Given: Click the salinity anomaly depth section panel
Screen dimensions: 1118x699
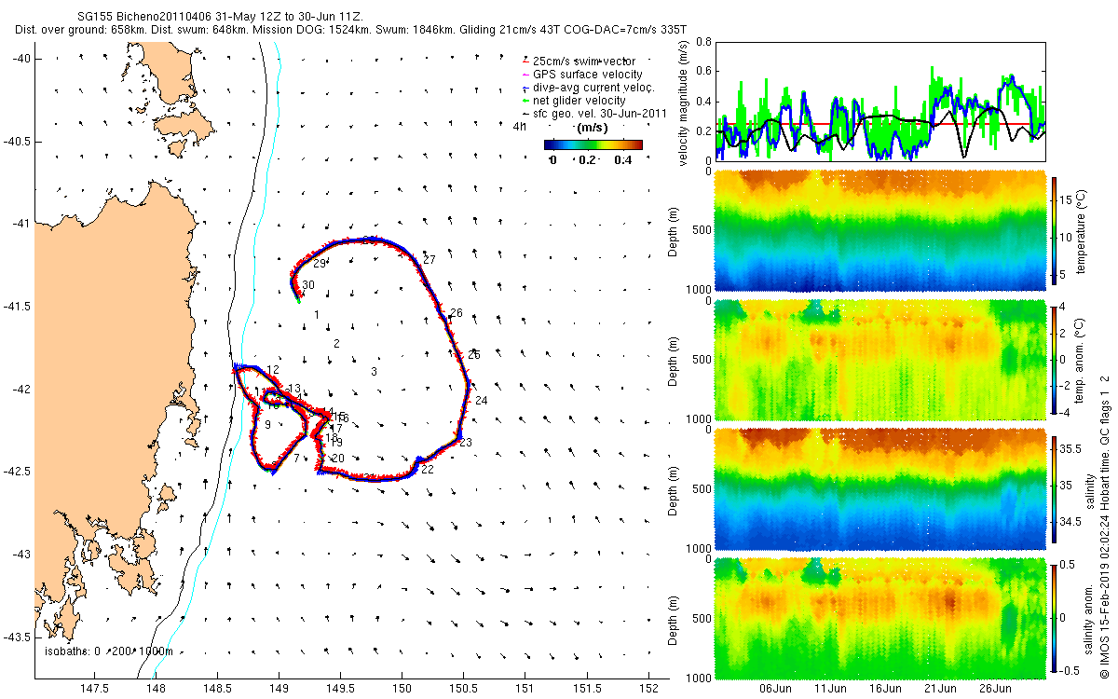Looking at the screenshot, I should [x=880, y=617].
